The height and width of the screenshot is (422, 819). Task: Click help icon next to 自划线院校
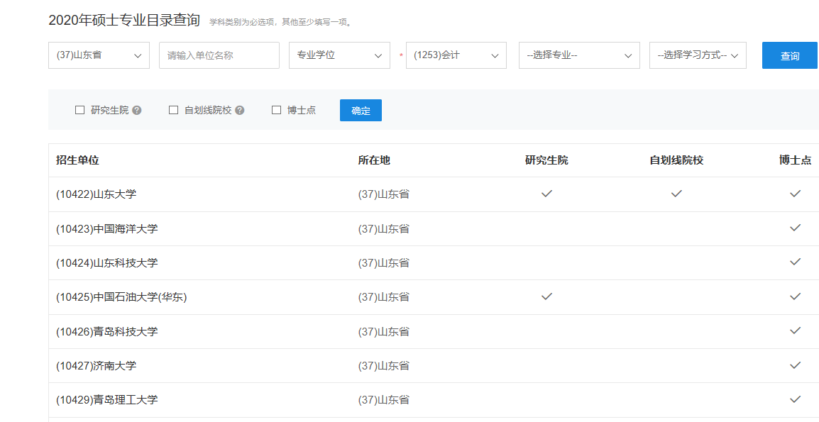[240, 110]
